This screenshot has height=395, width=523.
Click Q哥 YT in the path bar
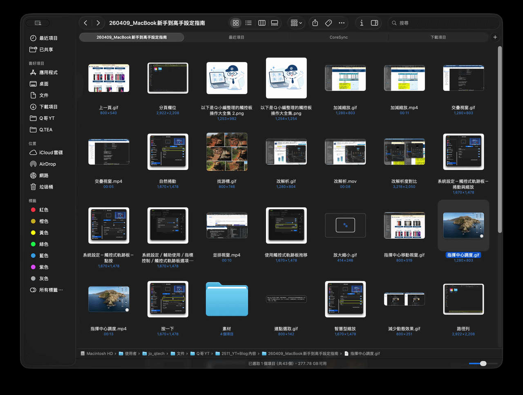(203, 353)
